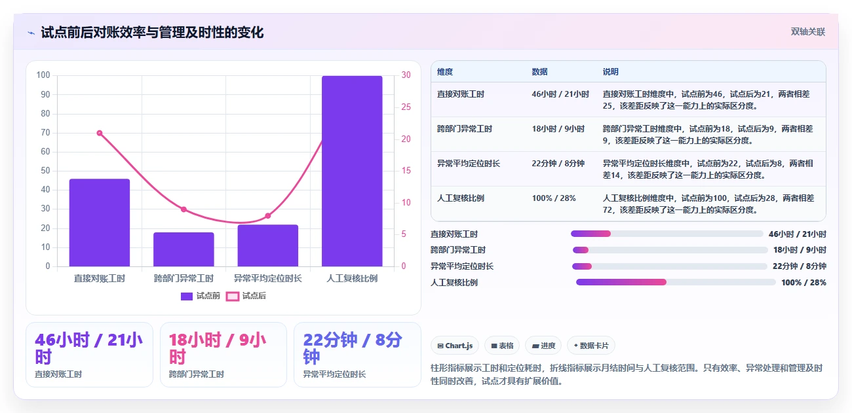This screenshot has height=413, width=852.
Task: Click the purple 试点前 legend swatch
Action: point(187,296)
